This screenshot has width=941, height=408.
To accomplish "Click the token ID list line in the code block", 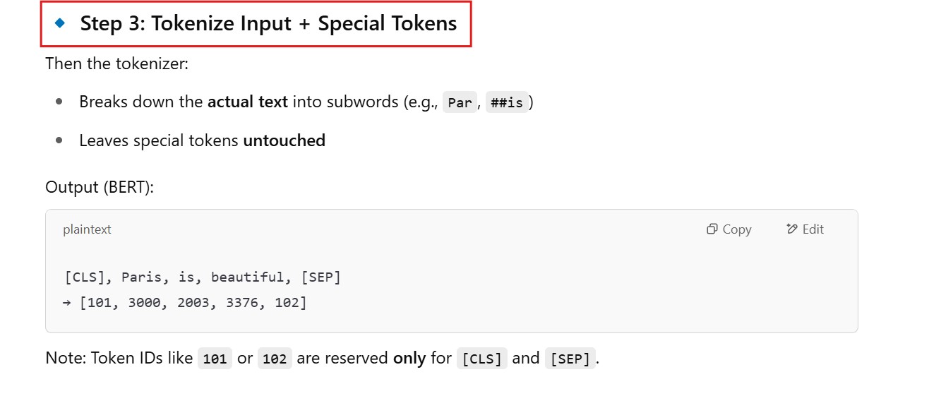I will click(x=185, y=303).
